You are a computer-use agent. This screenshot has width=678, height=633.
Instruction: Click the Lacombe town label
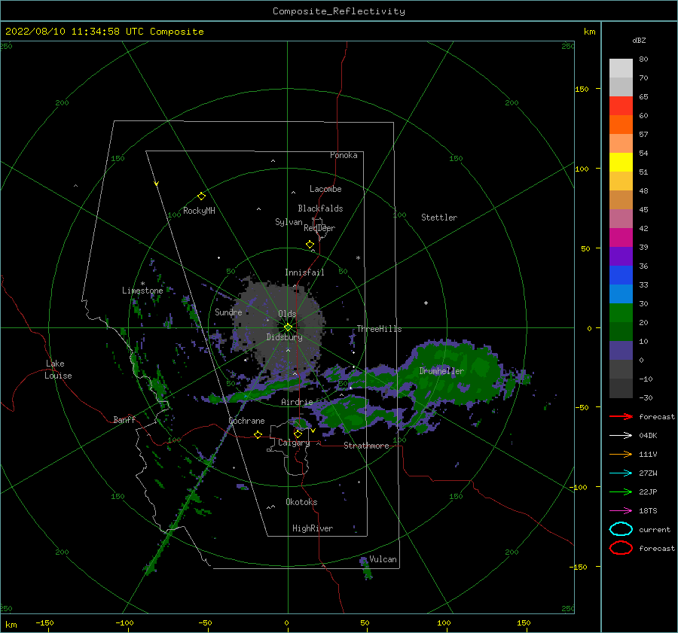(325, 189)
